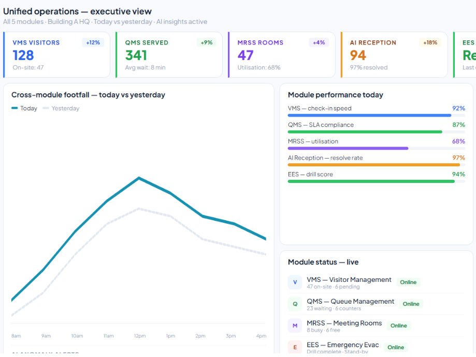Select the 'VMS — Visitor Management' row title

(349, 280)
